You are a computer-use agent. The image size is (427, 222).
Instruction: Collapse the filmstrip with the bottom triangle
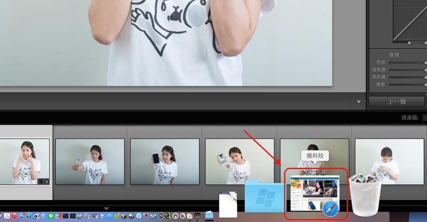tap(106, 209)
